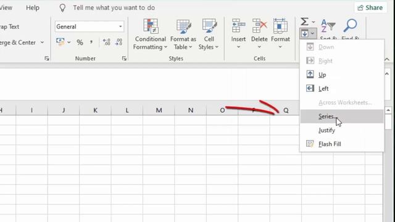Expand Merge & Center dropdown arrow

click(x=42, y=43)
